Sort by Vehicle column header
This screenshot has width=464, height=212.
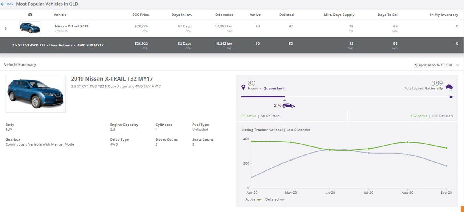60,15
